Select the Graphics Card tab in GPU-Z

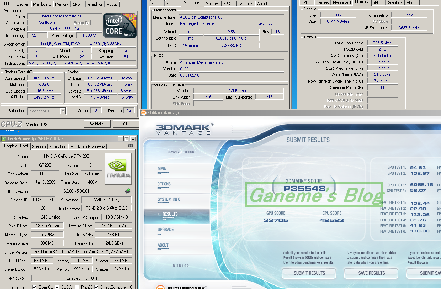(x=16, y=146)
